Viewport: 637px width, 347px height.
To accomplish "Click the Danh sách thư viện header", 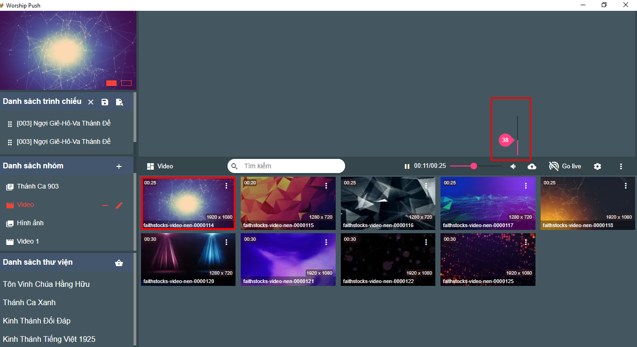I will pos(38,262).
